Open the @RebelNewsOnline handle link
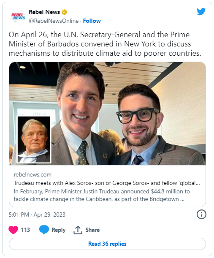The image size is (214, 258). (x=54, y=21)
